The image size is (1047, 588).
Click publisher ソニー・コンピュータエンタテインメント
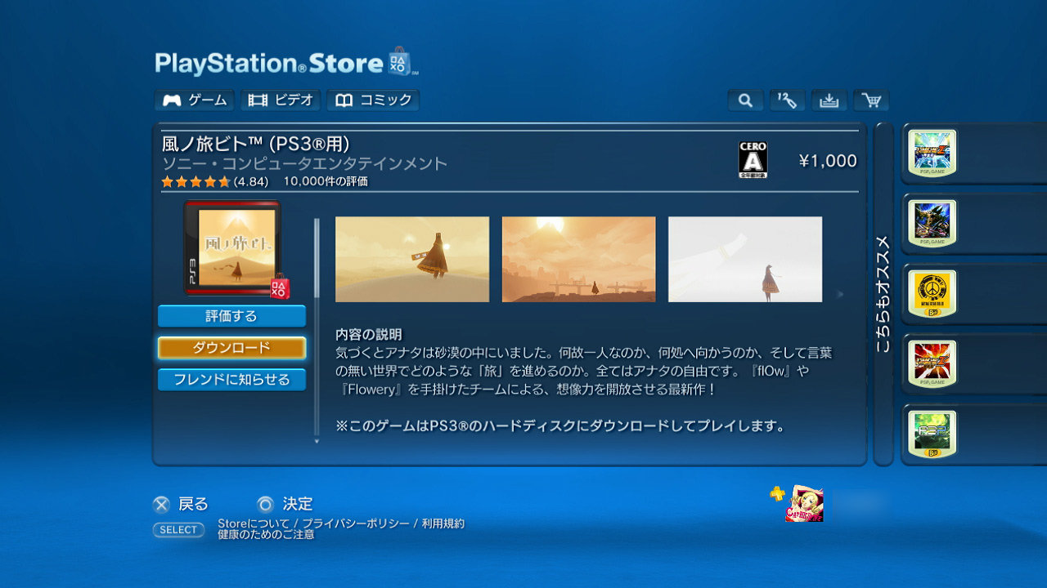pos(305,163)
